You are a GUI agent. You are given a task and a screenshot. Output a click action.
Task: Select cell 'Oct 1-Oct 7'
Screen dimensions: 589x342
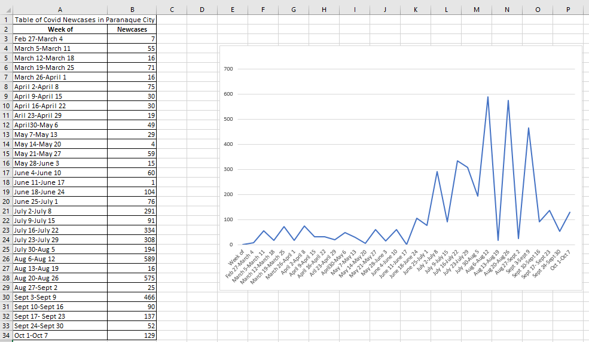[60, 335]
